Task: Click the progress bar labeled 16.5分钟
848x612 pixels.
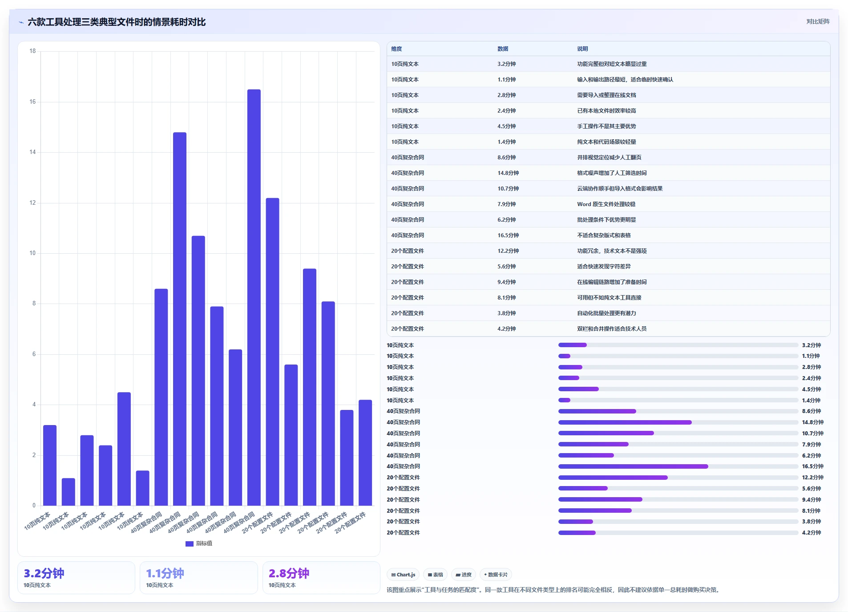Action: point(678,466)
